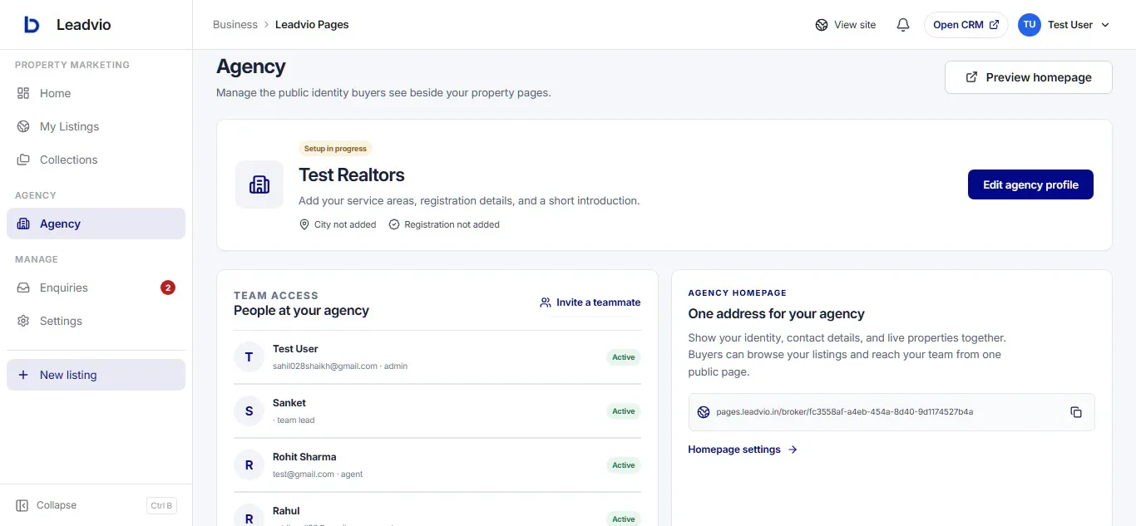The image size is (1136, 526).
Task: Open the Enquiries section
Action: tap(96, 288)
